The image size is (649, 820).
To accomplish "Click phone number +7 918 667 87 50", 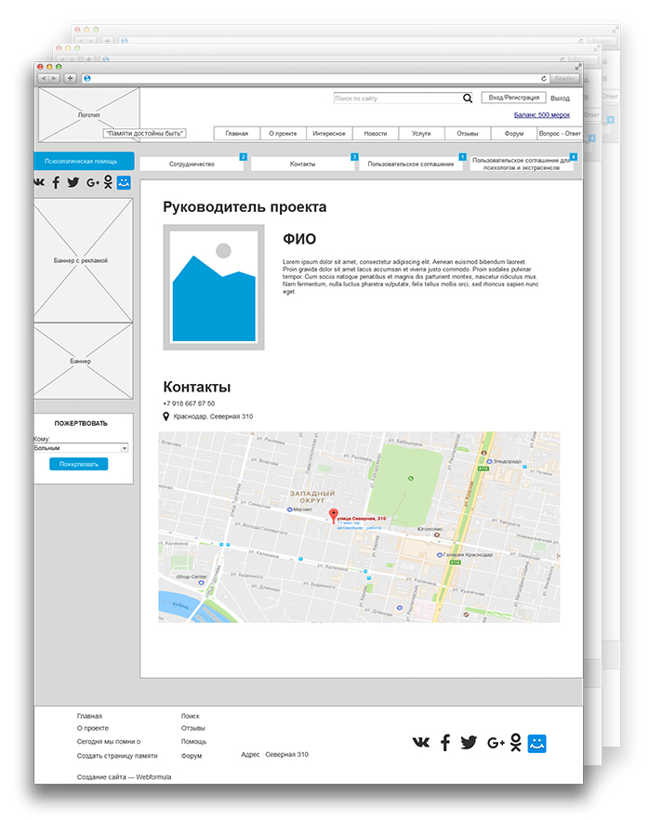I will click(189, 403).
